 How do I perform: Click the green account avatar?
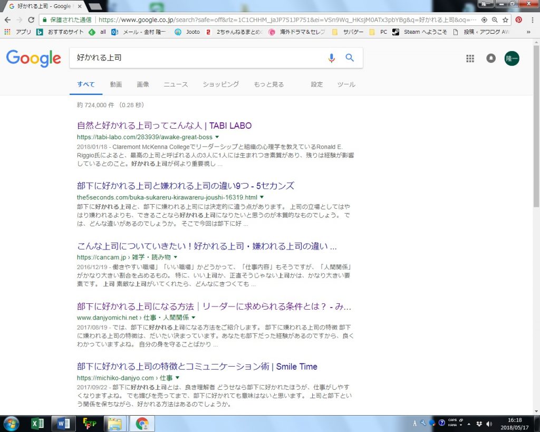coord(512,58)
